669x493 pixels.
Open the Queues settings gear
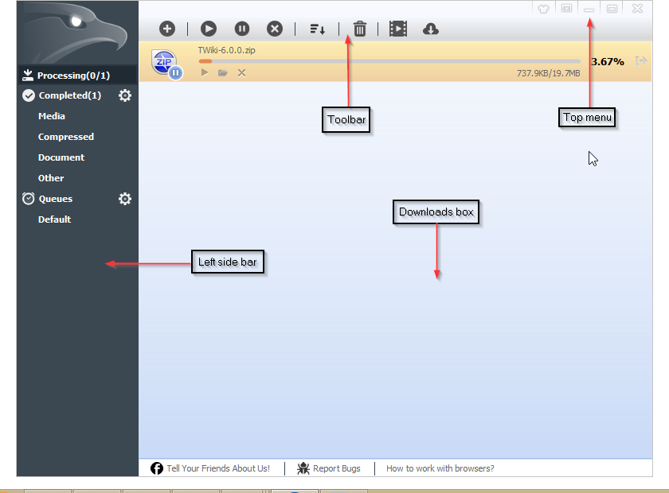click(x=125, y=199)
